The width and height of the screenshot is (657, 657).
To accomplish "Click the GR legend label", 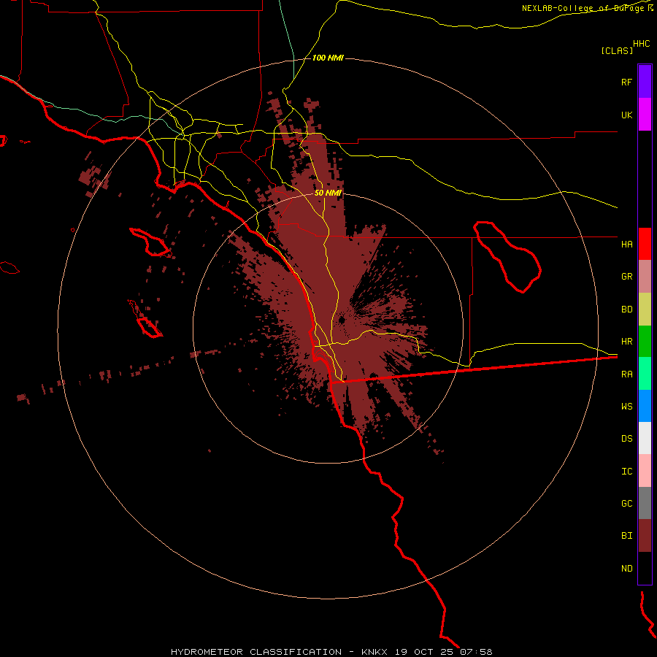I will pyautogui.click(x=627, y=277).
